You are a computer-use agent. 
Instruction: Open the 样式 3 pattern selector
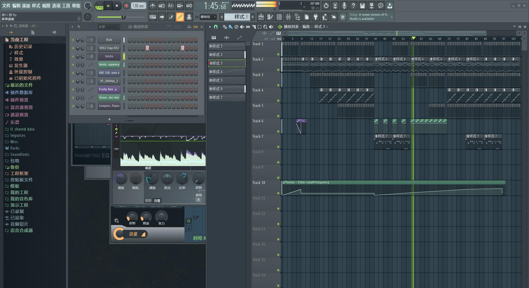coord(237,17)
